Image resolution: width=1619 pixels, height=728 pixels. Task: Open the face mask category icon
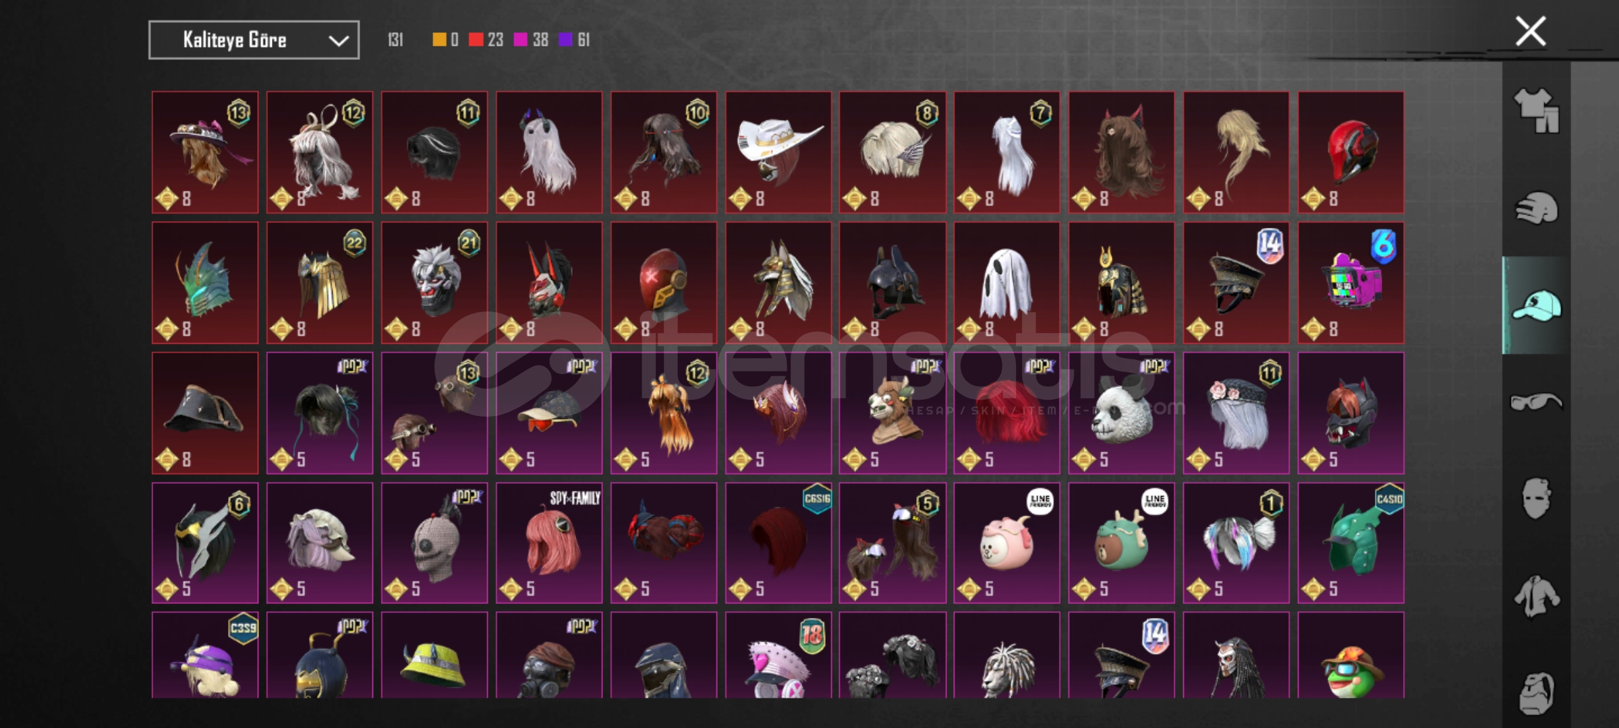[1536, 499]
